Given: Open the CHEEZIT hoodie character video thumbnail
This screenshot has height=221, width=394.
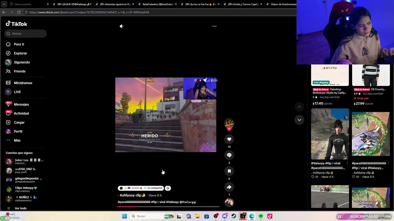Looking at the screenshot, I should [330, 134].
